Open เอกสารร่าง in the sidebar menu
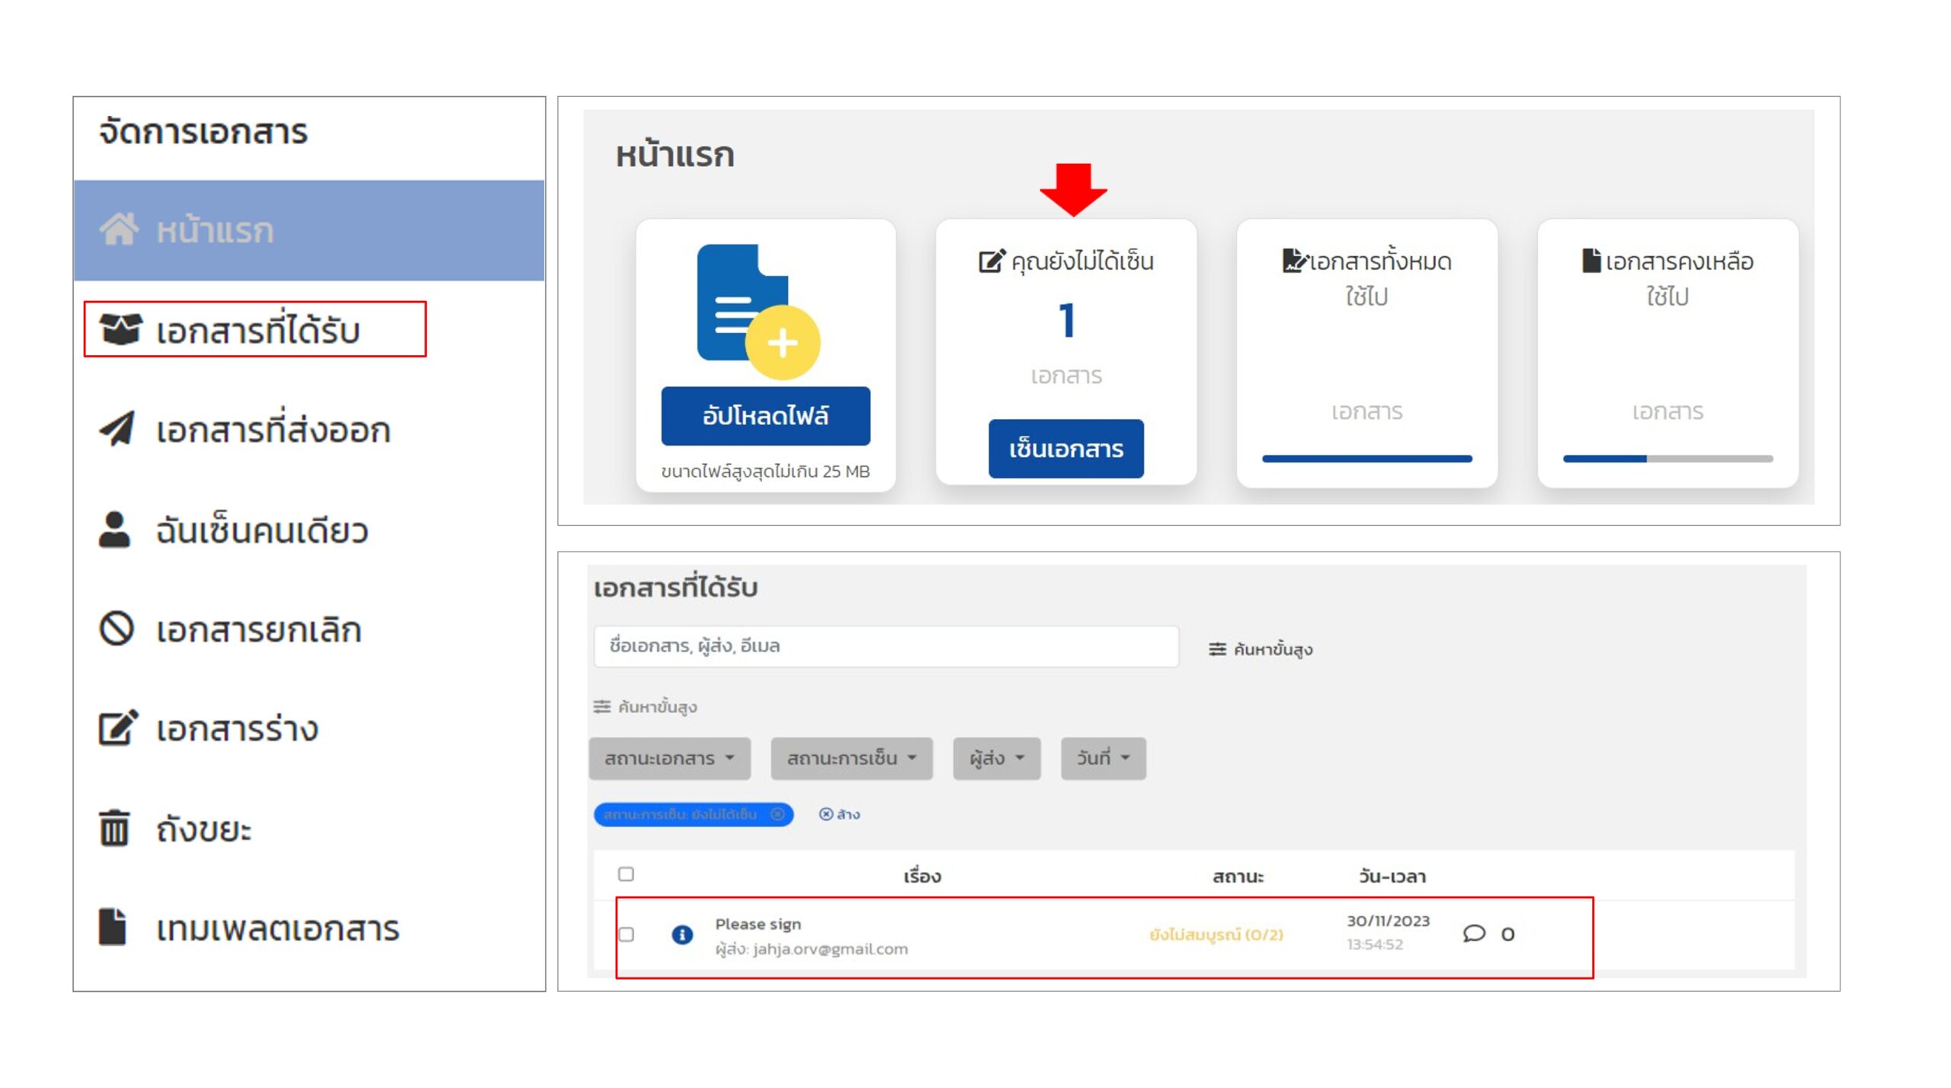This screenshot has width=1951, height=1088. tap(236, 729)
